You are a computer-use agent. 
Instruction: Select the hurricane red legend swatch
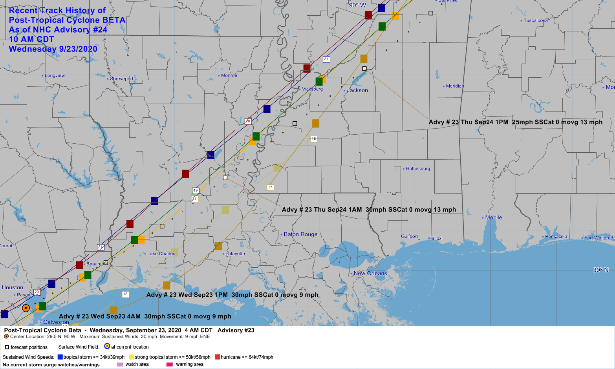(x=217, y=357)
